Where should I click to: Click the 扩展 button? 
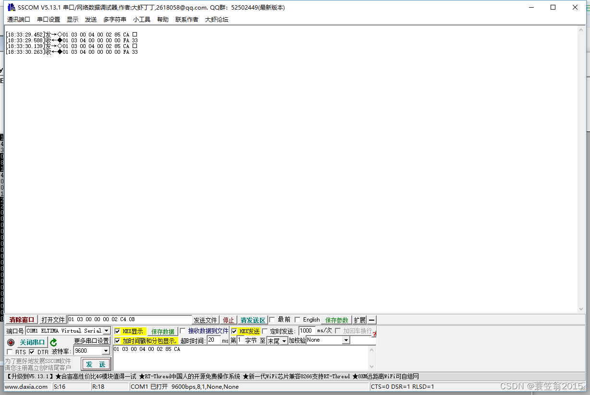(x=360, y=320)
